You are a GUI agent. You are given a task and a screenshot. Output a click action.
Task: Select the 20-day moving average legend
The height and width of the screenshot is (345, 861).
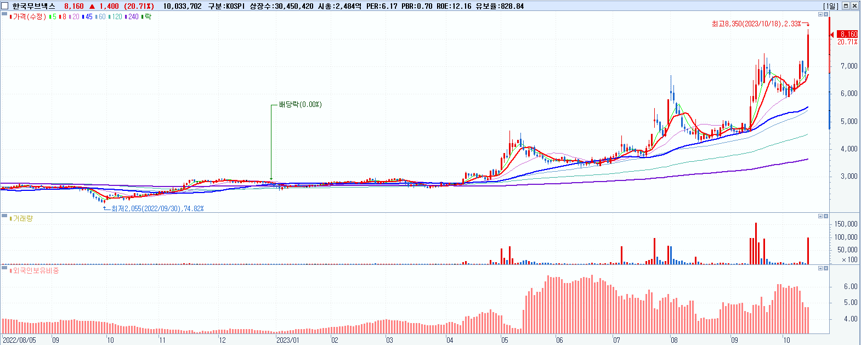pos(73,17)
